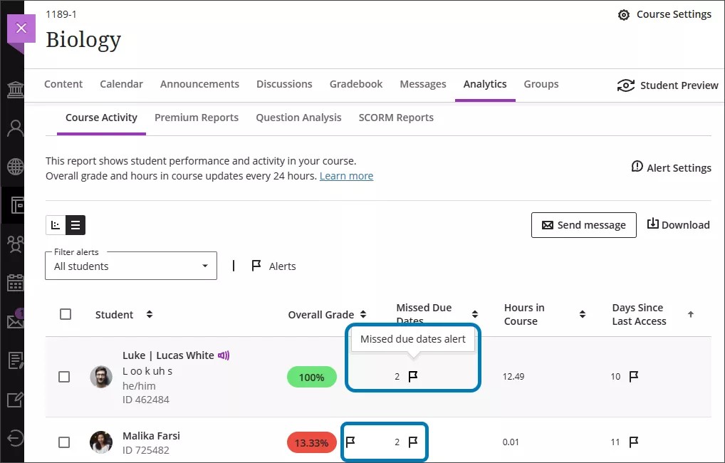Switch to the bar chart view
Viewport: 725px width, 463px height.
pos(56,224)
